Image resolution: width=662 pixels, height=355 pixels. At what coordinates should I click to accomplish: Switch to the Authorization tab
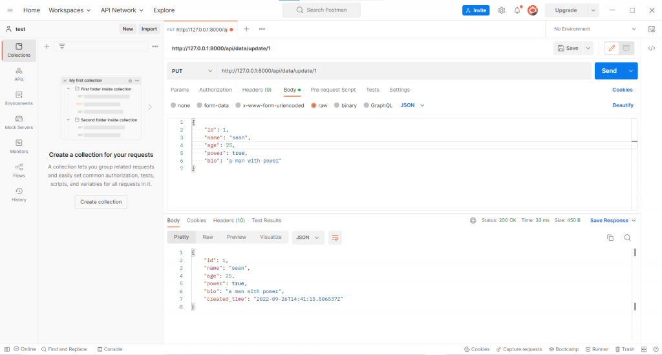coord(215,90)
